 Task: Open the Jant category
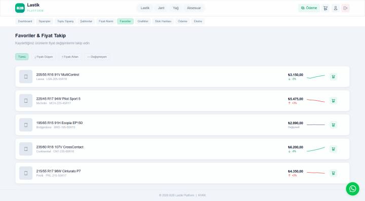(161, 8)
